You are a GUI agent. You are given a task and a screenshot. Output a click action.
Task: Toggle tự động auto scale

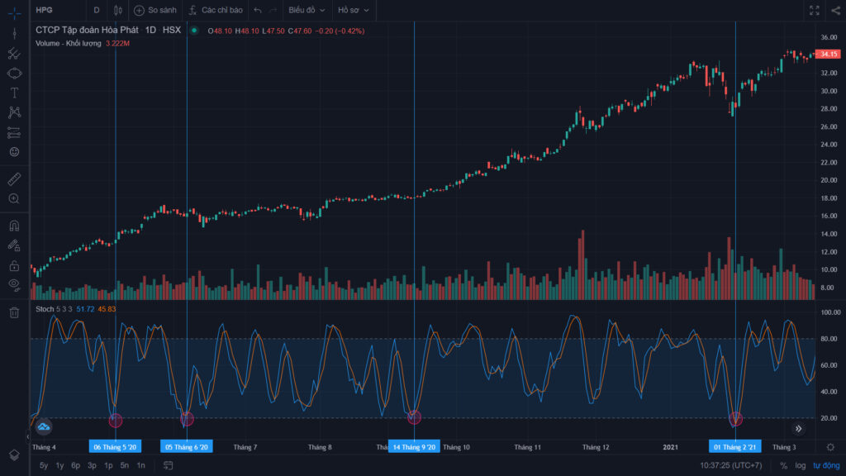(826, 465)
